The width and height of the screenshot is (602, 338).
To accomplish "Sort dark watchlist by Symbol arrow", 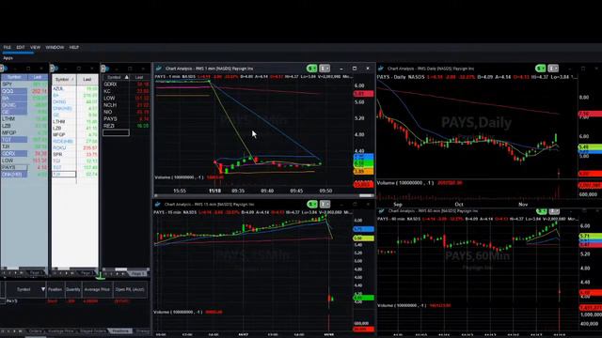I will (x=127, y=77).
